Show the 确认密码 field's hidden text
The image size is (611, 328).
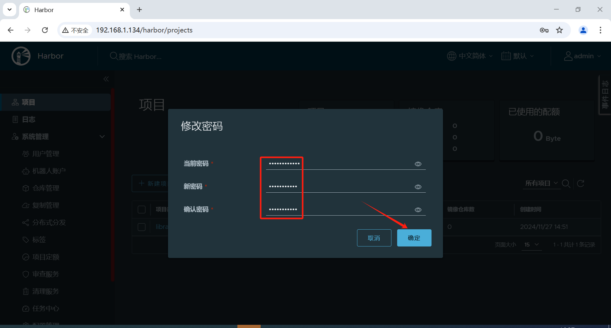[418, 210]
